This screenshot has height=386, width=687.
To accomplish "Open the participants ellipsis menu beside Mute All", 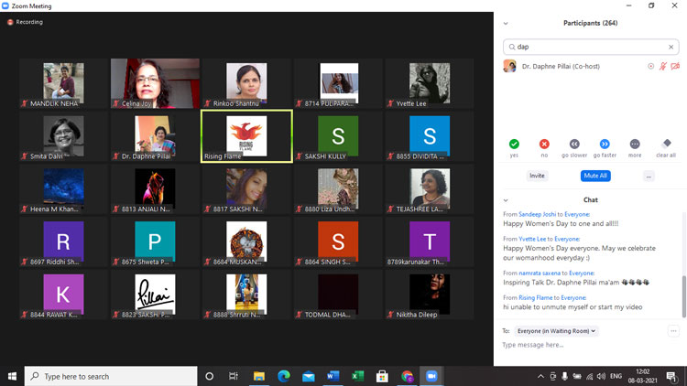I will [x=649, y=176].
